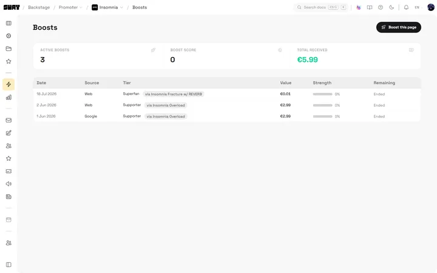Screen dimensions: 437x273
Task: Sort by Value column header
Action: point(286,83)
